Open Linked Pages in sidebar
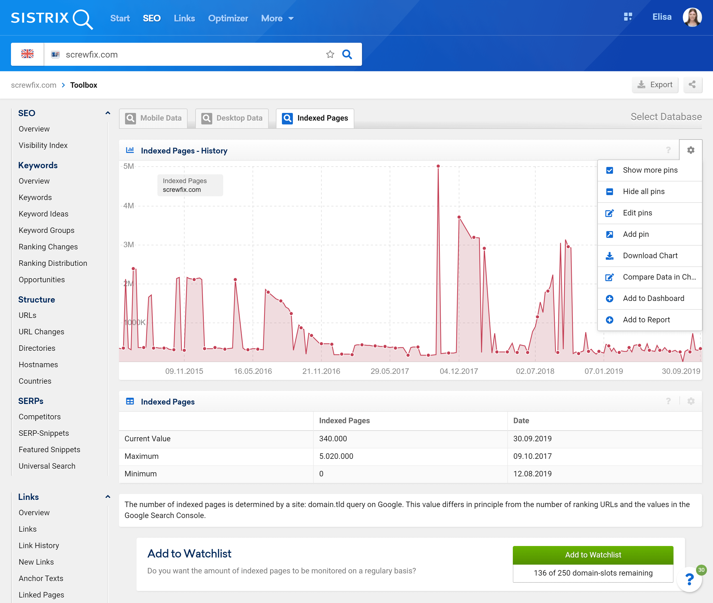Screen dimensions: 713x603 tap(41, 595)
